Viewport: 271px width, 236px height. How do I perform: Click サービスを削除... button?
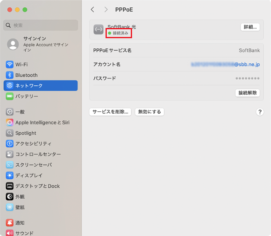(110, 112)
